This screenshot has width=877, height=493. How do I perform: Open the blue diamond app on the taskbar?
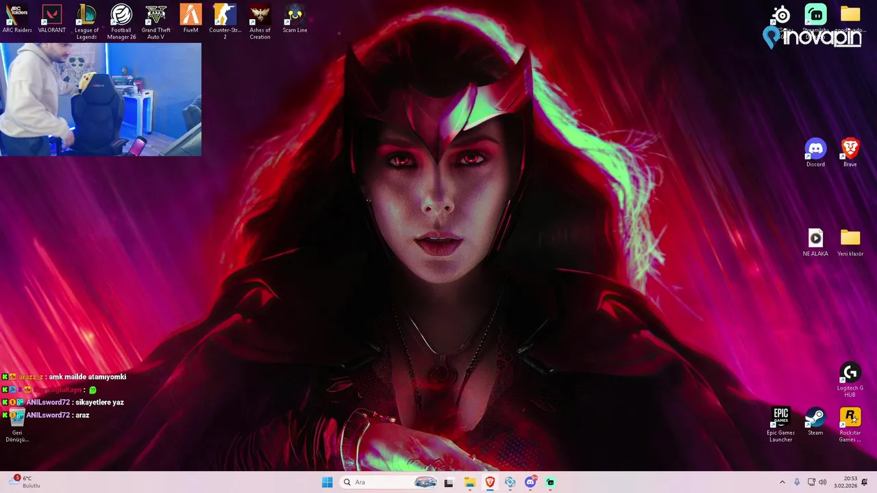pos(510,482)
